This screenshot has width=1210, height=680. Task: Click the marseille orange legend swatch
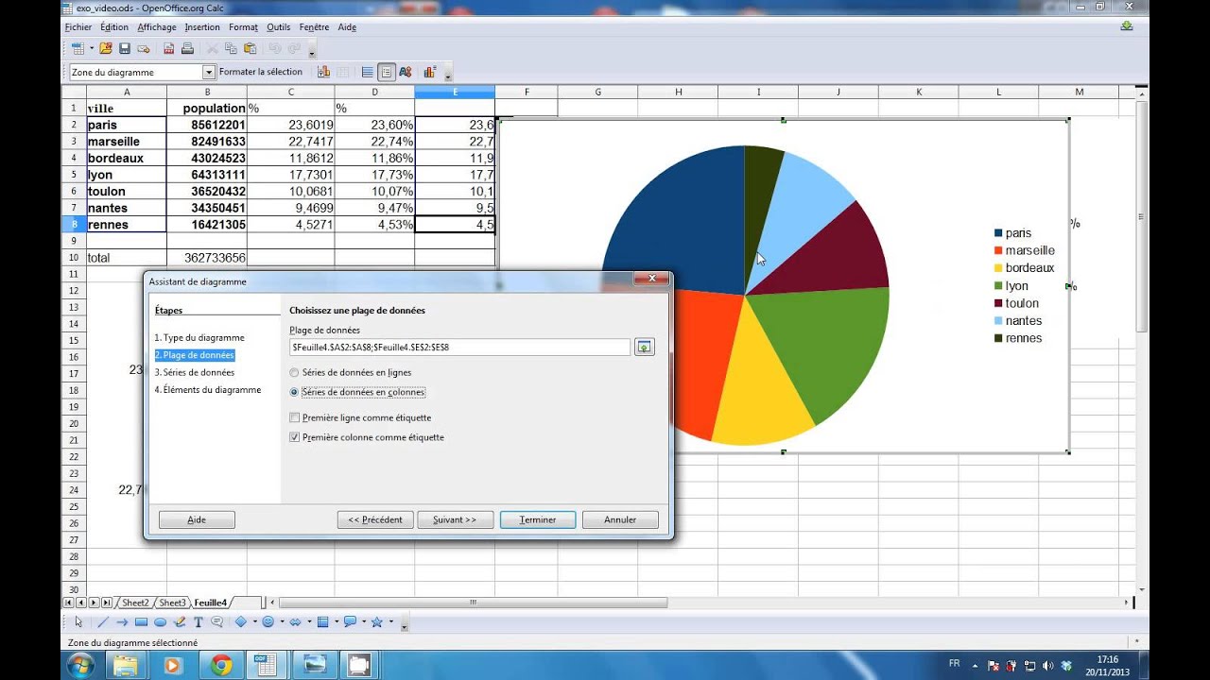coord(998,250)
